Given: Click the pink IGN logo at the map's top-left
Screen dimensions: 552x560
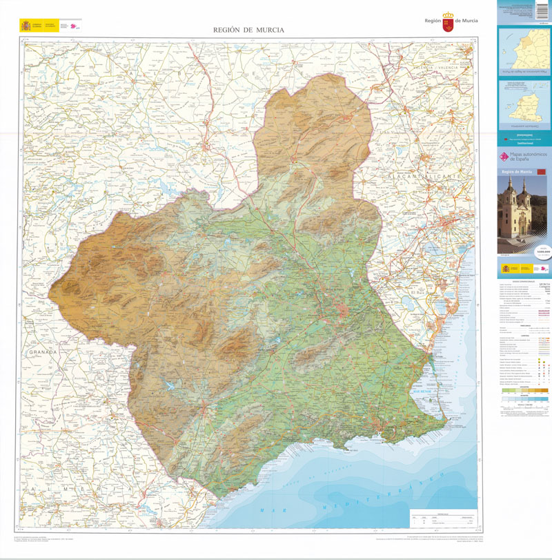Looking at the screenshot, I should coord(75,26).
